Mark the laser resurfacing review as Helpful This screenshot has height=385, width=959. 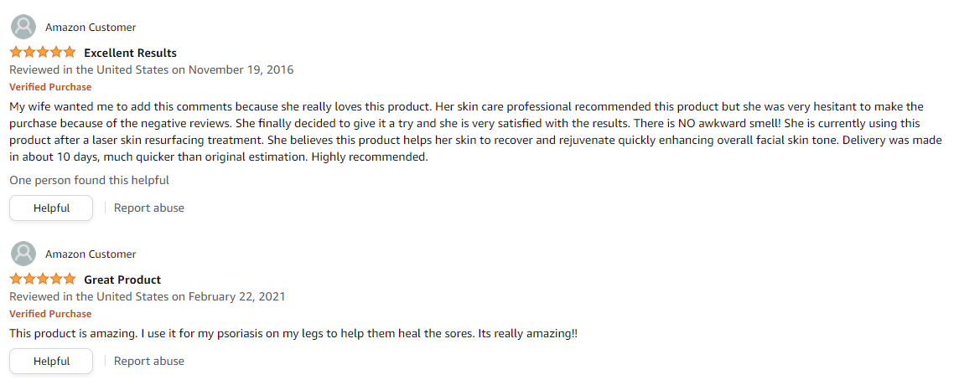tap(51, 208)
